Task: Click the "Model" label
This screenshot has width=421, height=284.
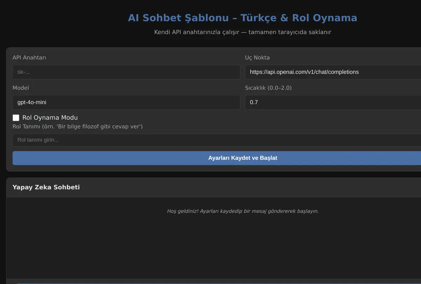Action: coord(21,88)
